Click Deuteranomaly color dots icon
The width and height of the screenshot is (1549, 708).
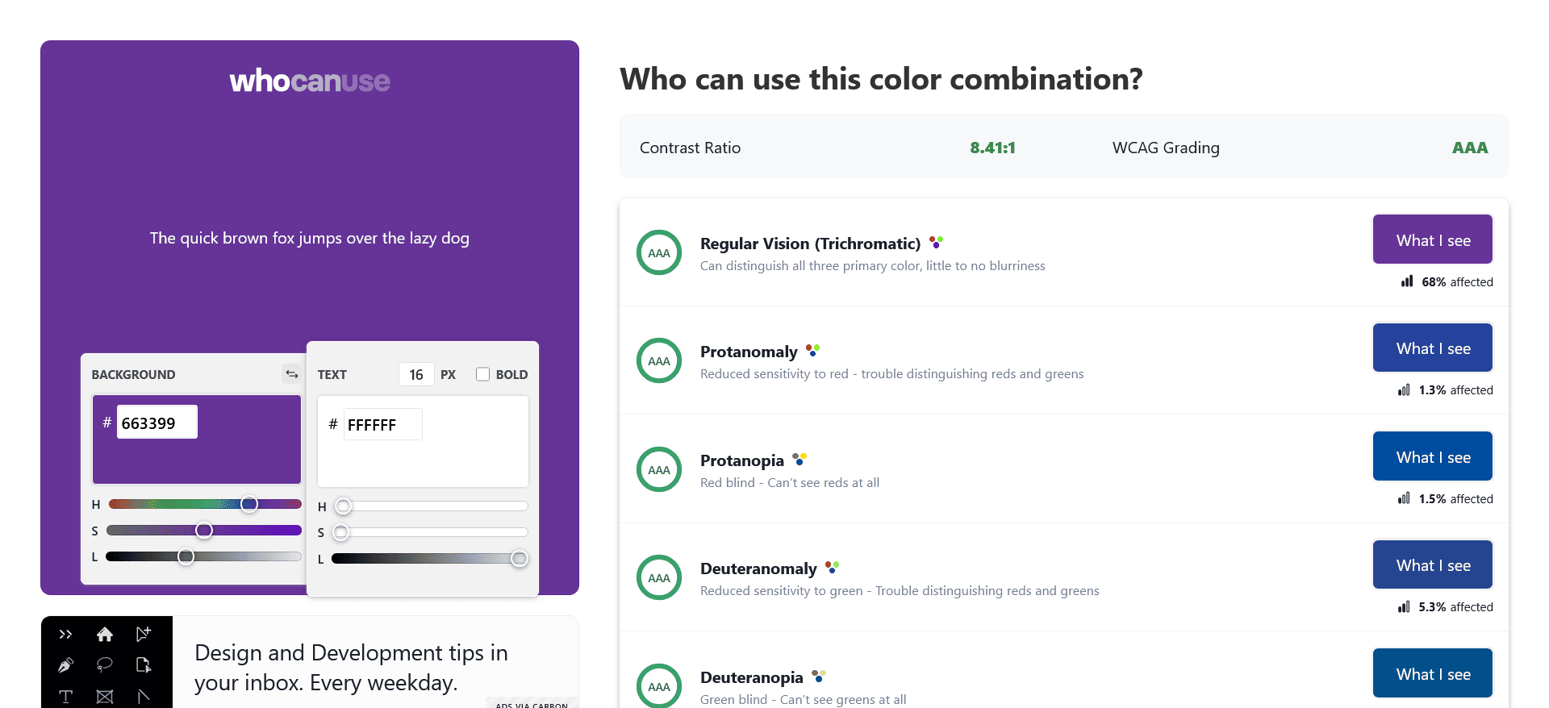click(x=832, y=568)
